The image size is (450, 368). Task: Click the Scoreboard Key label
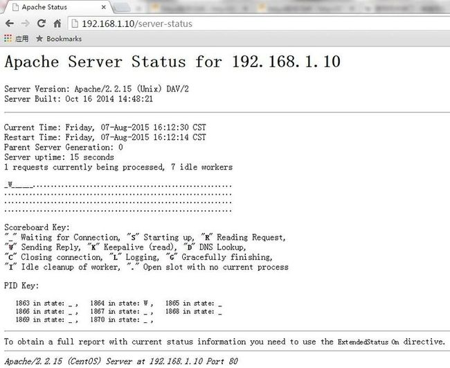(37, 227)
